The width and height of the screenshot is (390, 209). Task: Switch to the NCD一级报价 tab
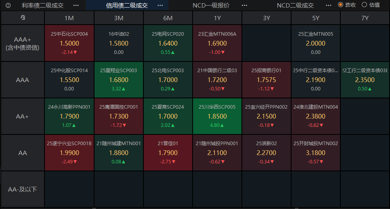point(211,5)
